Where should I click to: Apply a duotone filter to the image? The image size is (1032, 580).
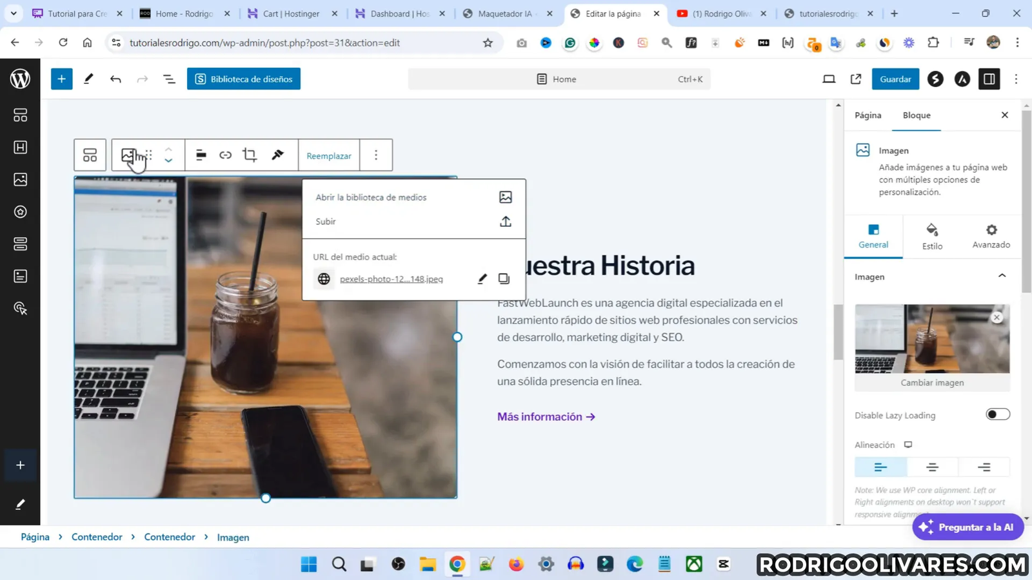[x=276, y=155]
